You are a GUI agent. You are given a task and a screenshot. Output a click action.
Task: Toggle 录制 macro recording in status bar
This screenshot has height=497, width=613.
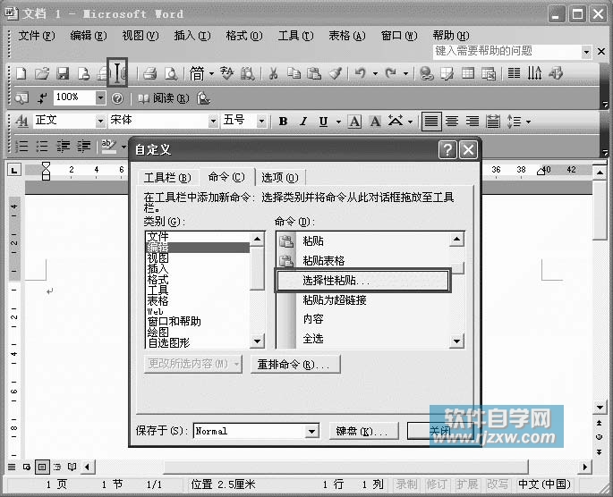pyautogui.click(x=406, y=484)
